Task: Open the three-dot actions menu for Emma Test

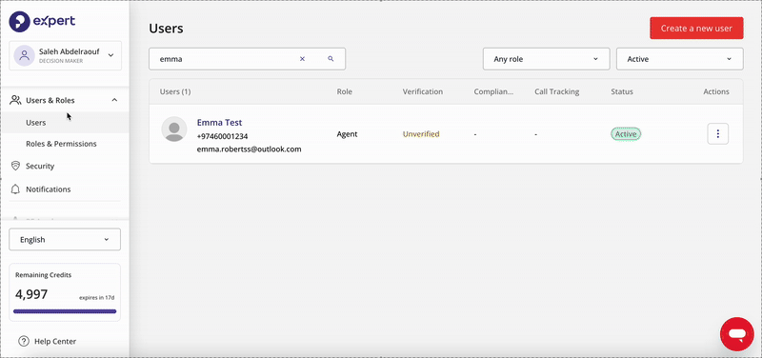Action: [718, 133]
